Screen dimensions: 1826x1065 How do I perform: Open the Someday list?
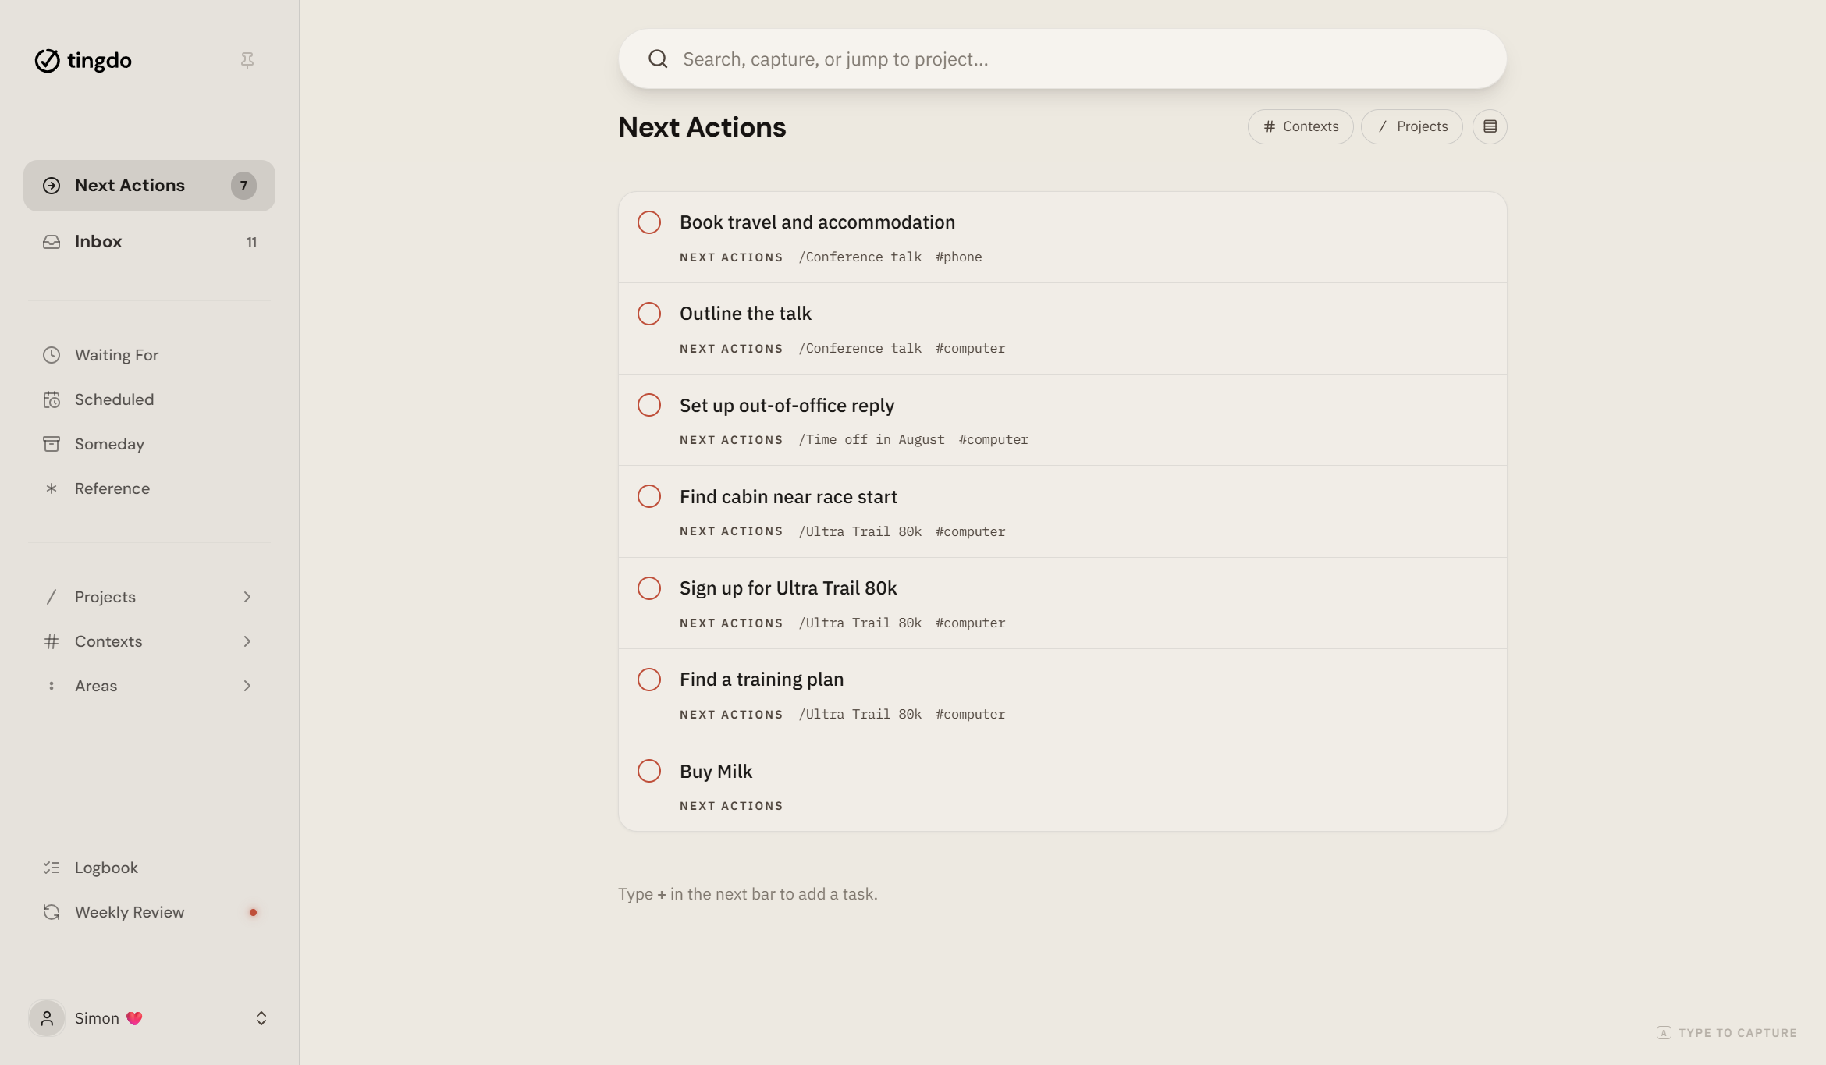149,444
